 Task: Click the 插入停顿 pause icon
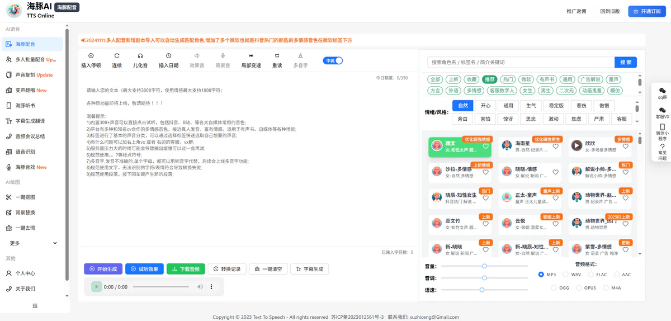(x=91, y=56)
